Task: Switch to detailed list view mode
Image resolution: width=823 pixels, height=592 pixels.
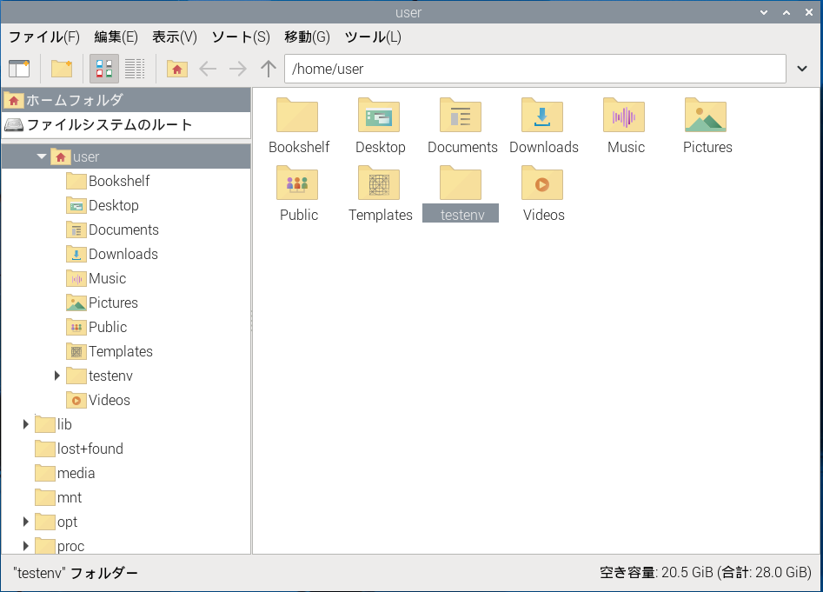Action: (x=135, y=69)
